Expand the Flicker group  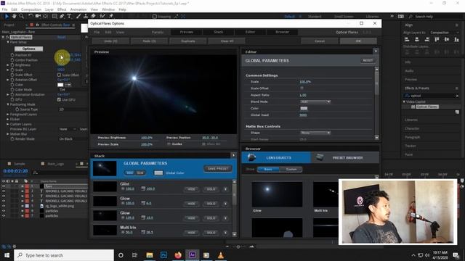tap(8, 119)
